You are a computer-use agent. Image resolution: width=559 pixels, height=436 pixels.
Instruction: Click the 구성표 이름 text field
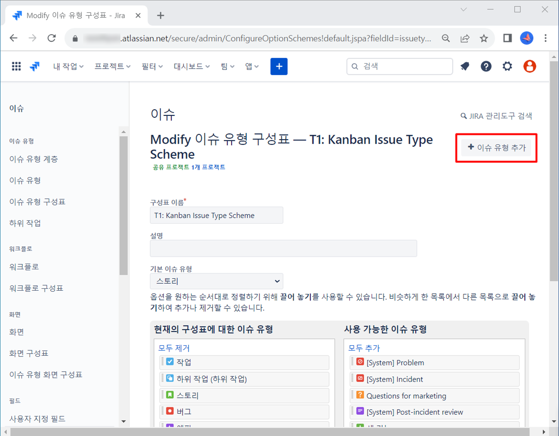coord(216,215)
